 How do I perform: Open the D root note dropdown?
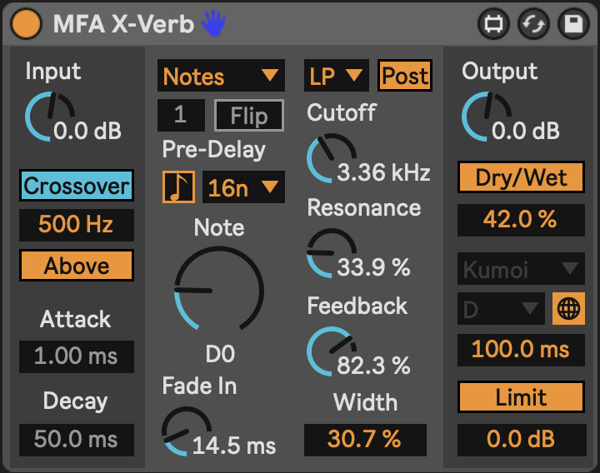click(502, 309)
